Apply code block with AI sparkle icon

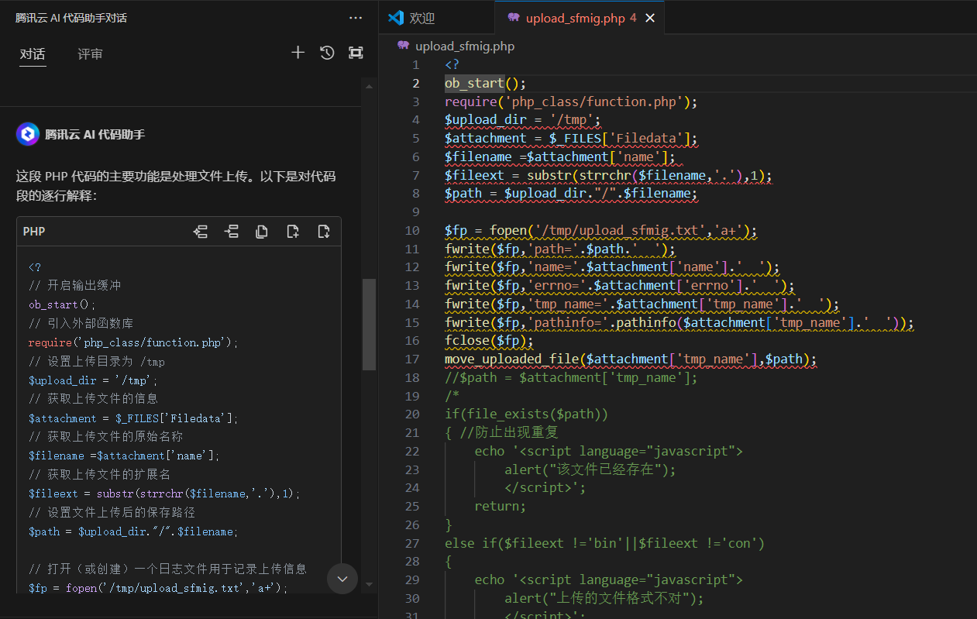click(x=201, y=232)
